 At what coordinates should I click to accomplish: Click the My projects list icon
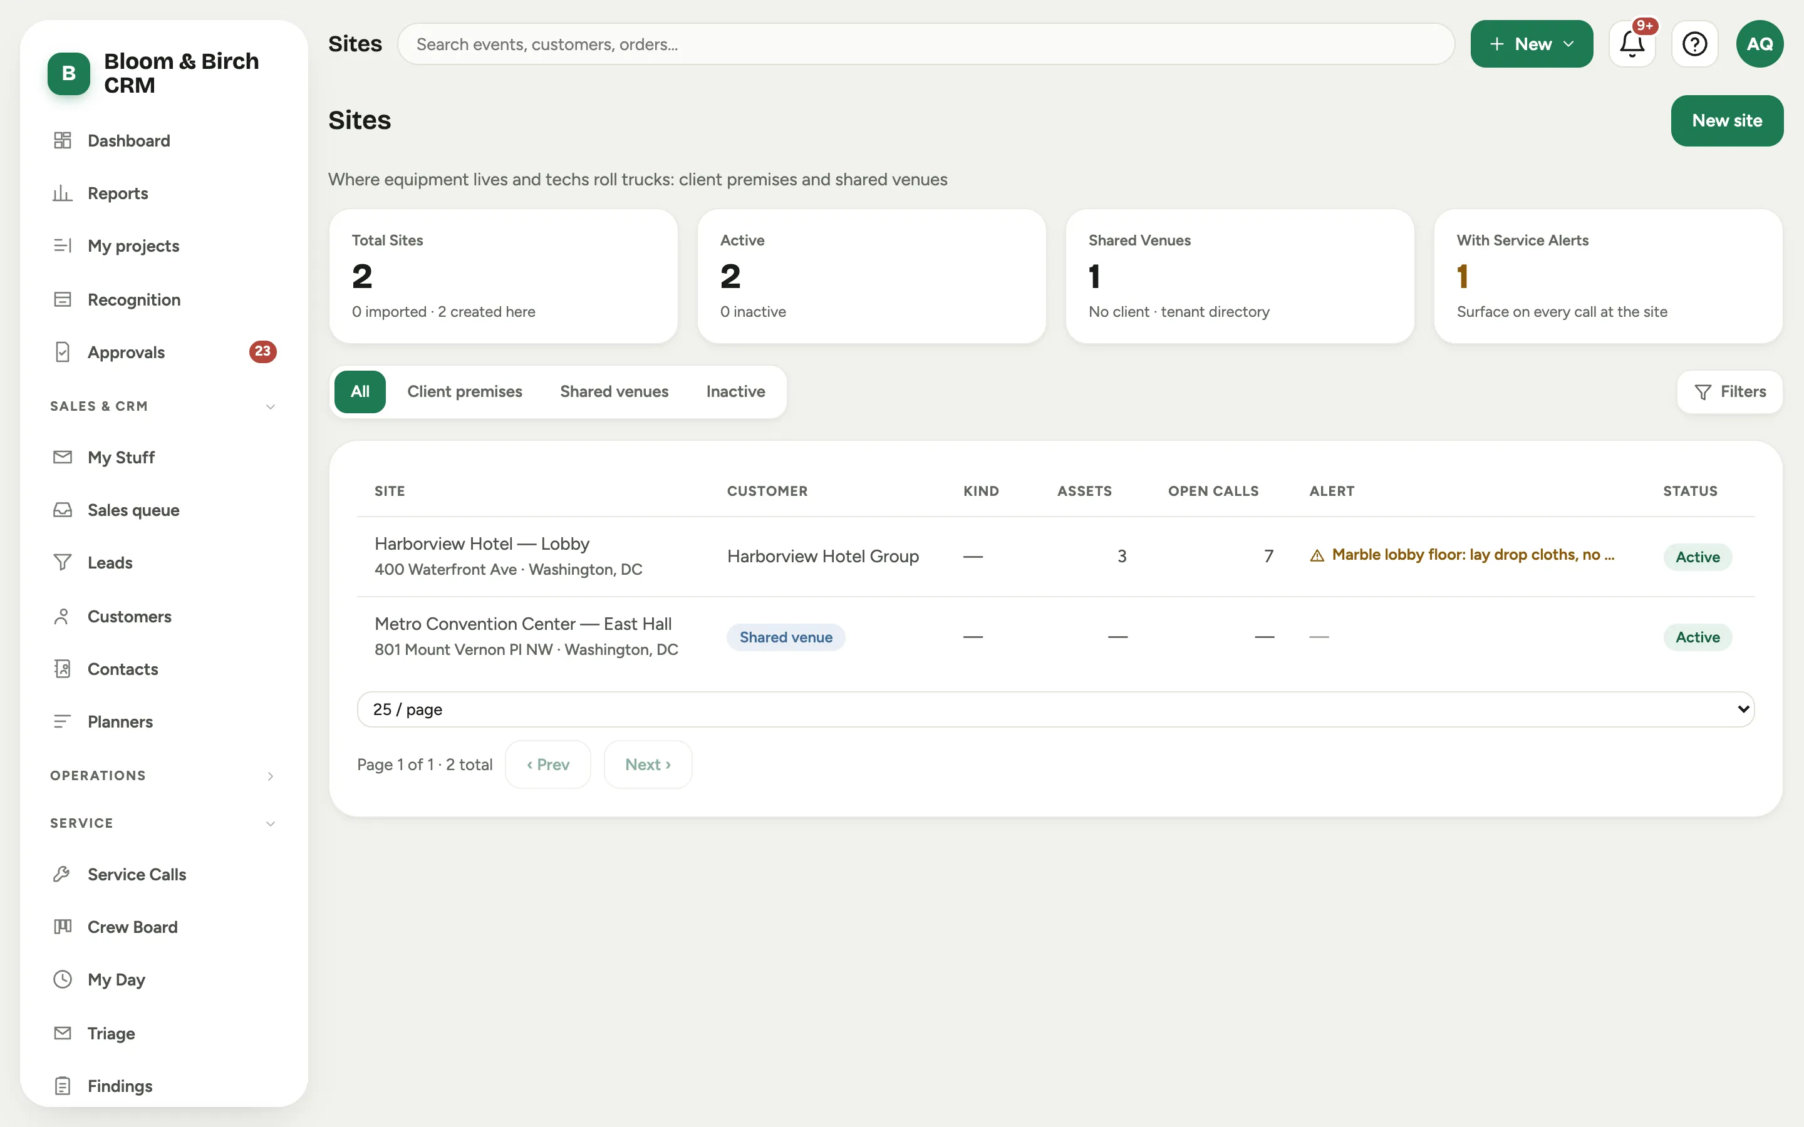(63, 246)
